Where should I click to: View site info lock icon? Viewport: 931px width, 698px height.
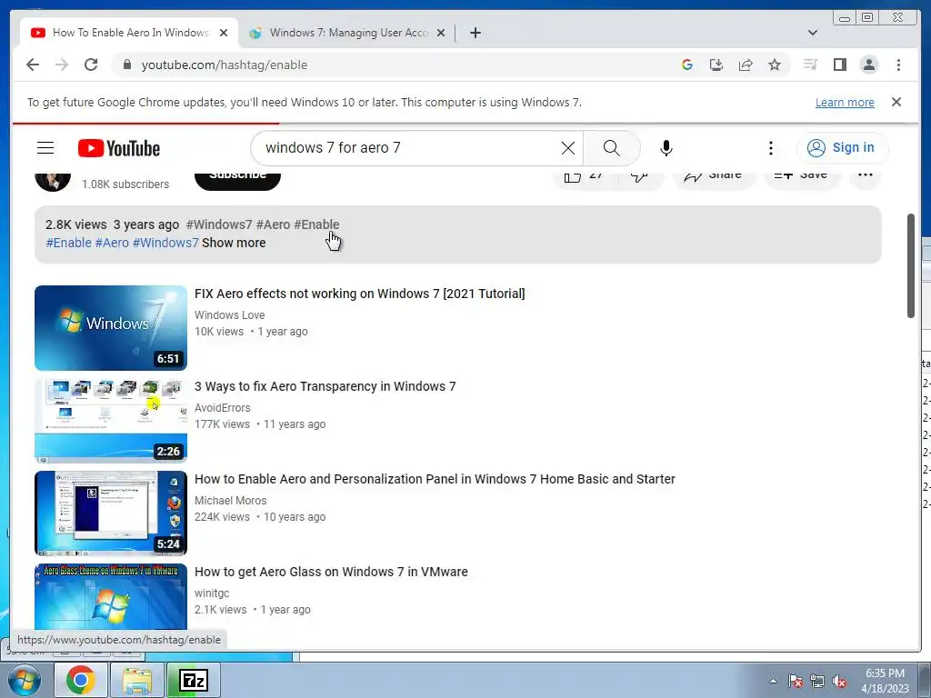tap(127, 65)
